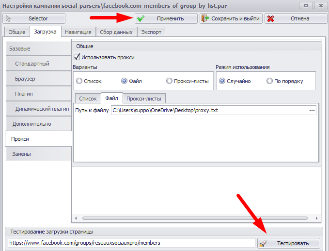329x251 pixels.
Task: Maximize the settings window
Action: pos(306,6)
